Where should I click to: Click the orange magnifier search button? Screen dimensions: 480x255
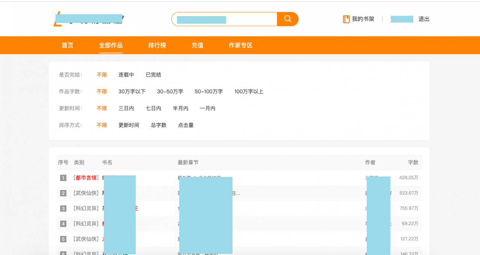(x=288, y=19)
